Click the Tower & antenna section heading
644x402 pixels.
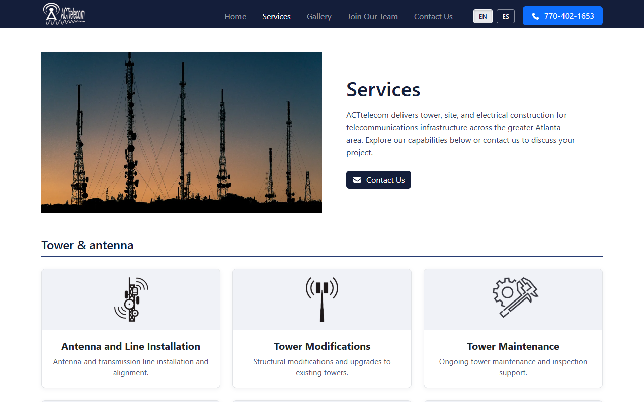[x=88, y=245]
